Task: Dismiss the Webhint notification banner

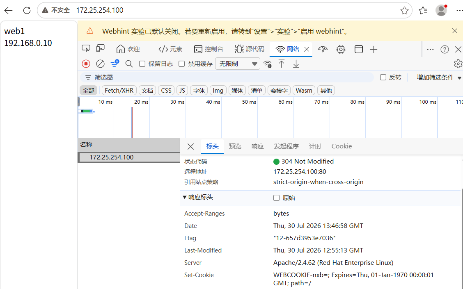Action: coord(455,31)
